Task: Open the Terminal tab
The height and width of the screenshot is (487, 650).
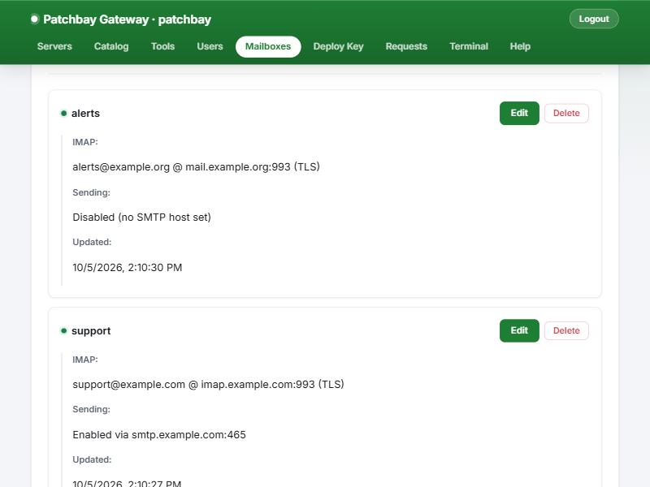Action: click(469, 46)
